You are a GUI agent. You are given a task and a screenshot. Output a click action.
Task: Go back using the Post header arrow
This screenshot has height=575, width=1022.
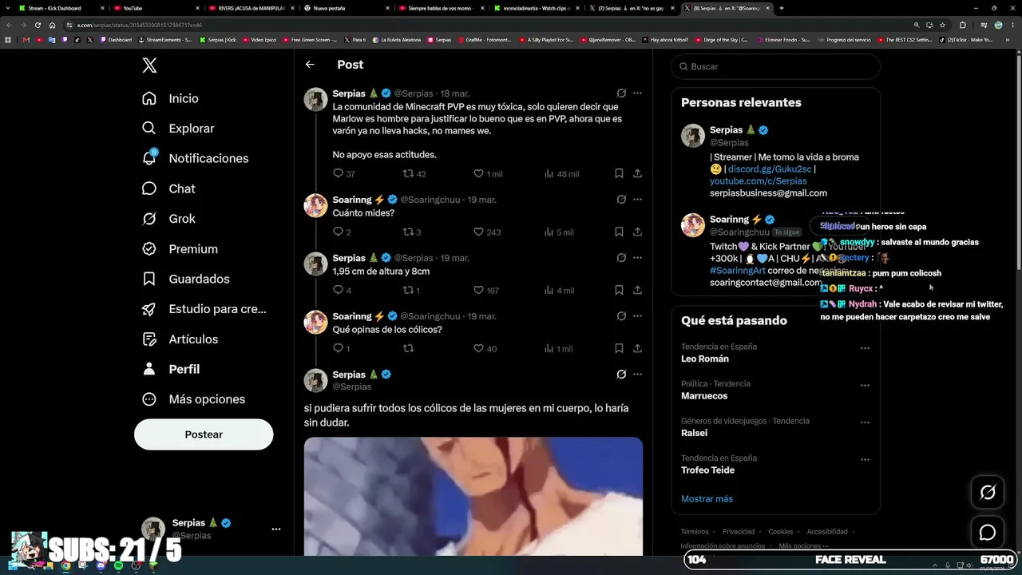click(310, 65)
